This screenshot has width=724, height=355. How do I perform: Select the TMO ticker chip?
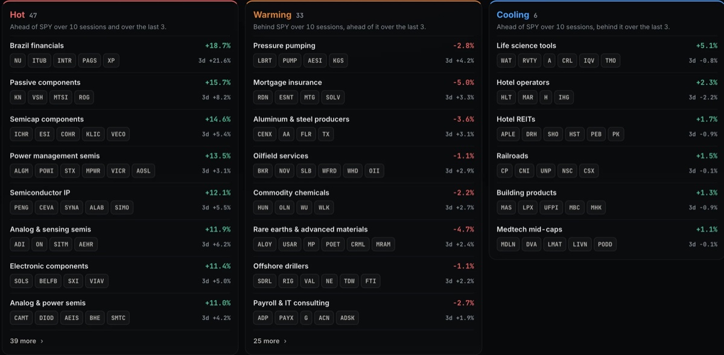[x=611, y=61]
